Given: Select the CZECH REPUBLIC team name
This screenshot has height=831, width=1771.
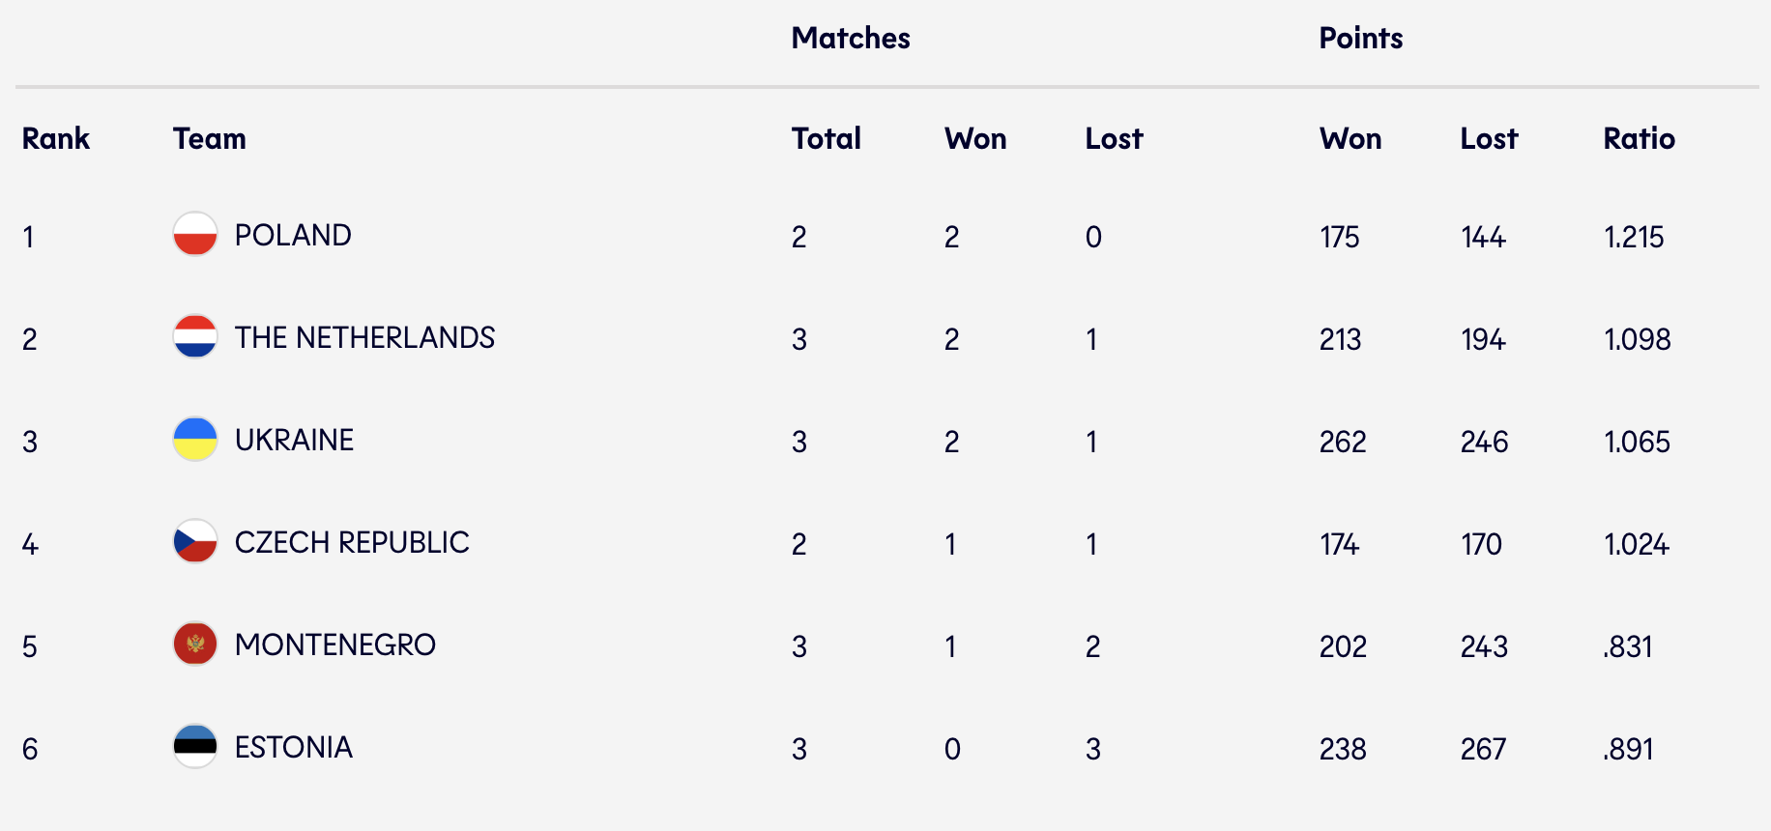Looking at the screenshot, I should pyautogui.click(x=352, y=543).
